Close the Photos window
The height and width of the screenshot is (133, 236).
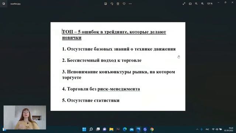tap(232, 3)
